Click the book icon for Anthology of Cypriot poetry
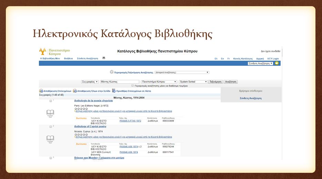This screenshot has width=322, height=179. tap(50, 138)
